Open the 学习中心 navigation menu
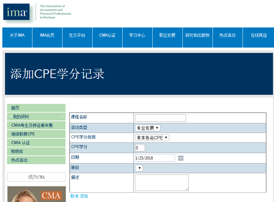This screenshot has width=274, height=202. coord(137,37)
